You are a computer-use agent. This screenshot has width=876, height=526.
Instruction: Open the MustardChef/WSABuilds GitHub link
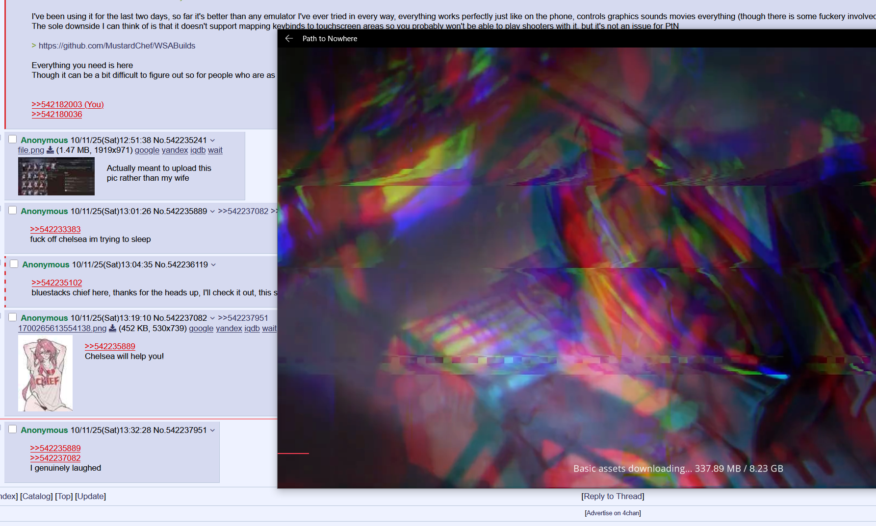pyautogui.click(x=117, y=46)
